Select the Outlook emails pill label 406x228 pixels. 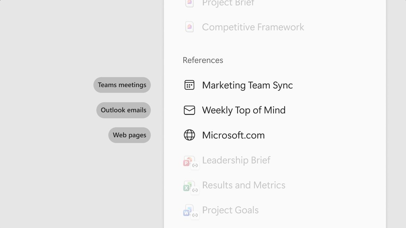pos(123,110)
